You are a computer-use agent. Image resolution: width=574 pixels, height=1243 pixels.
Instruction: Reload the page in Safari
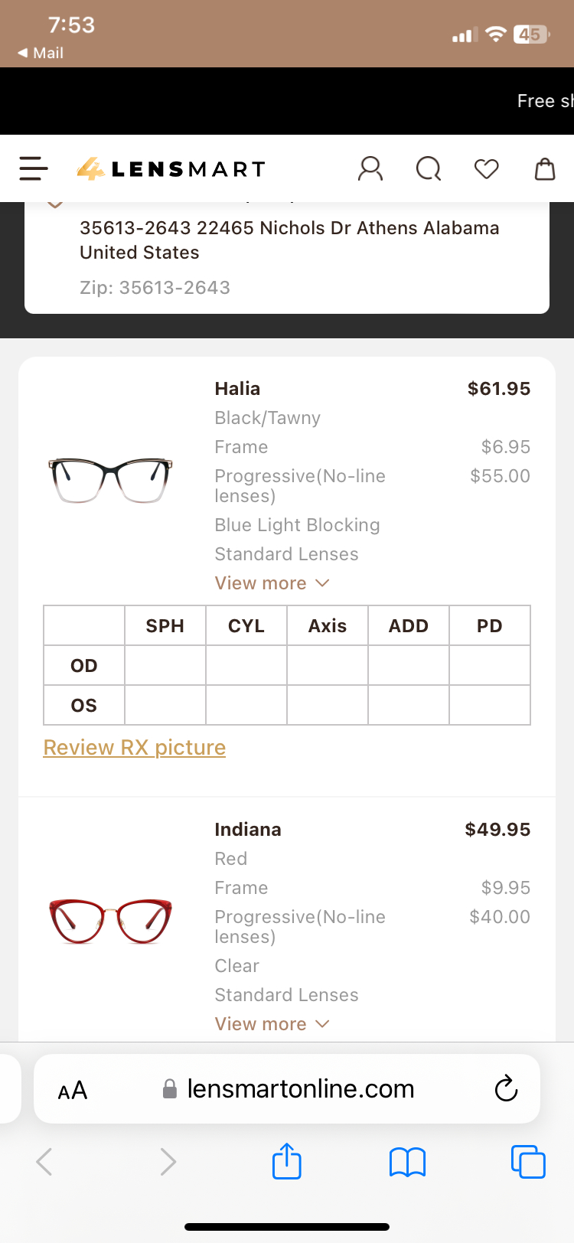click(507, 1088)
